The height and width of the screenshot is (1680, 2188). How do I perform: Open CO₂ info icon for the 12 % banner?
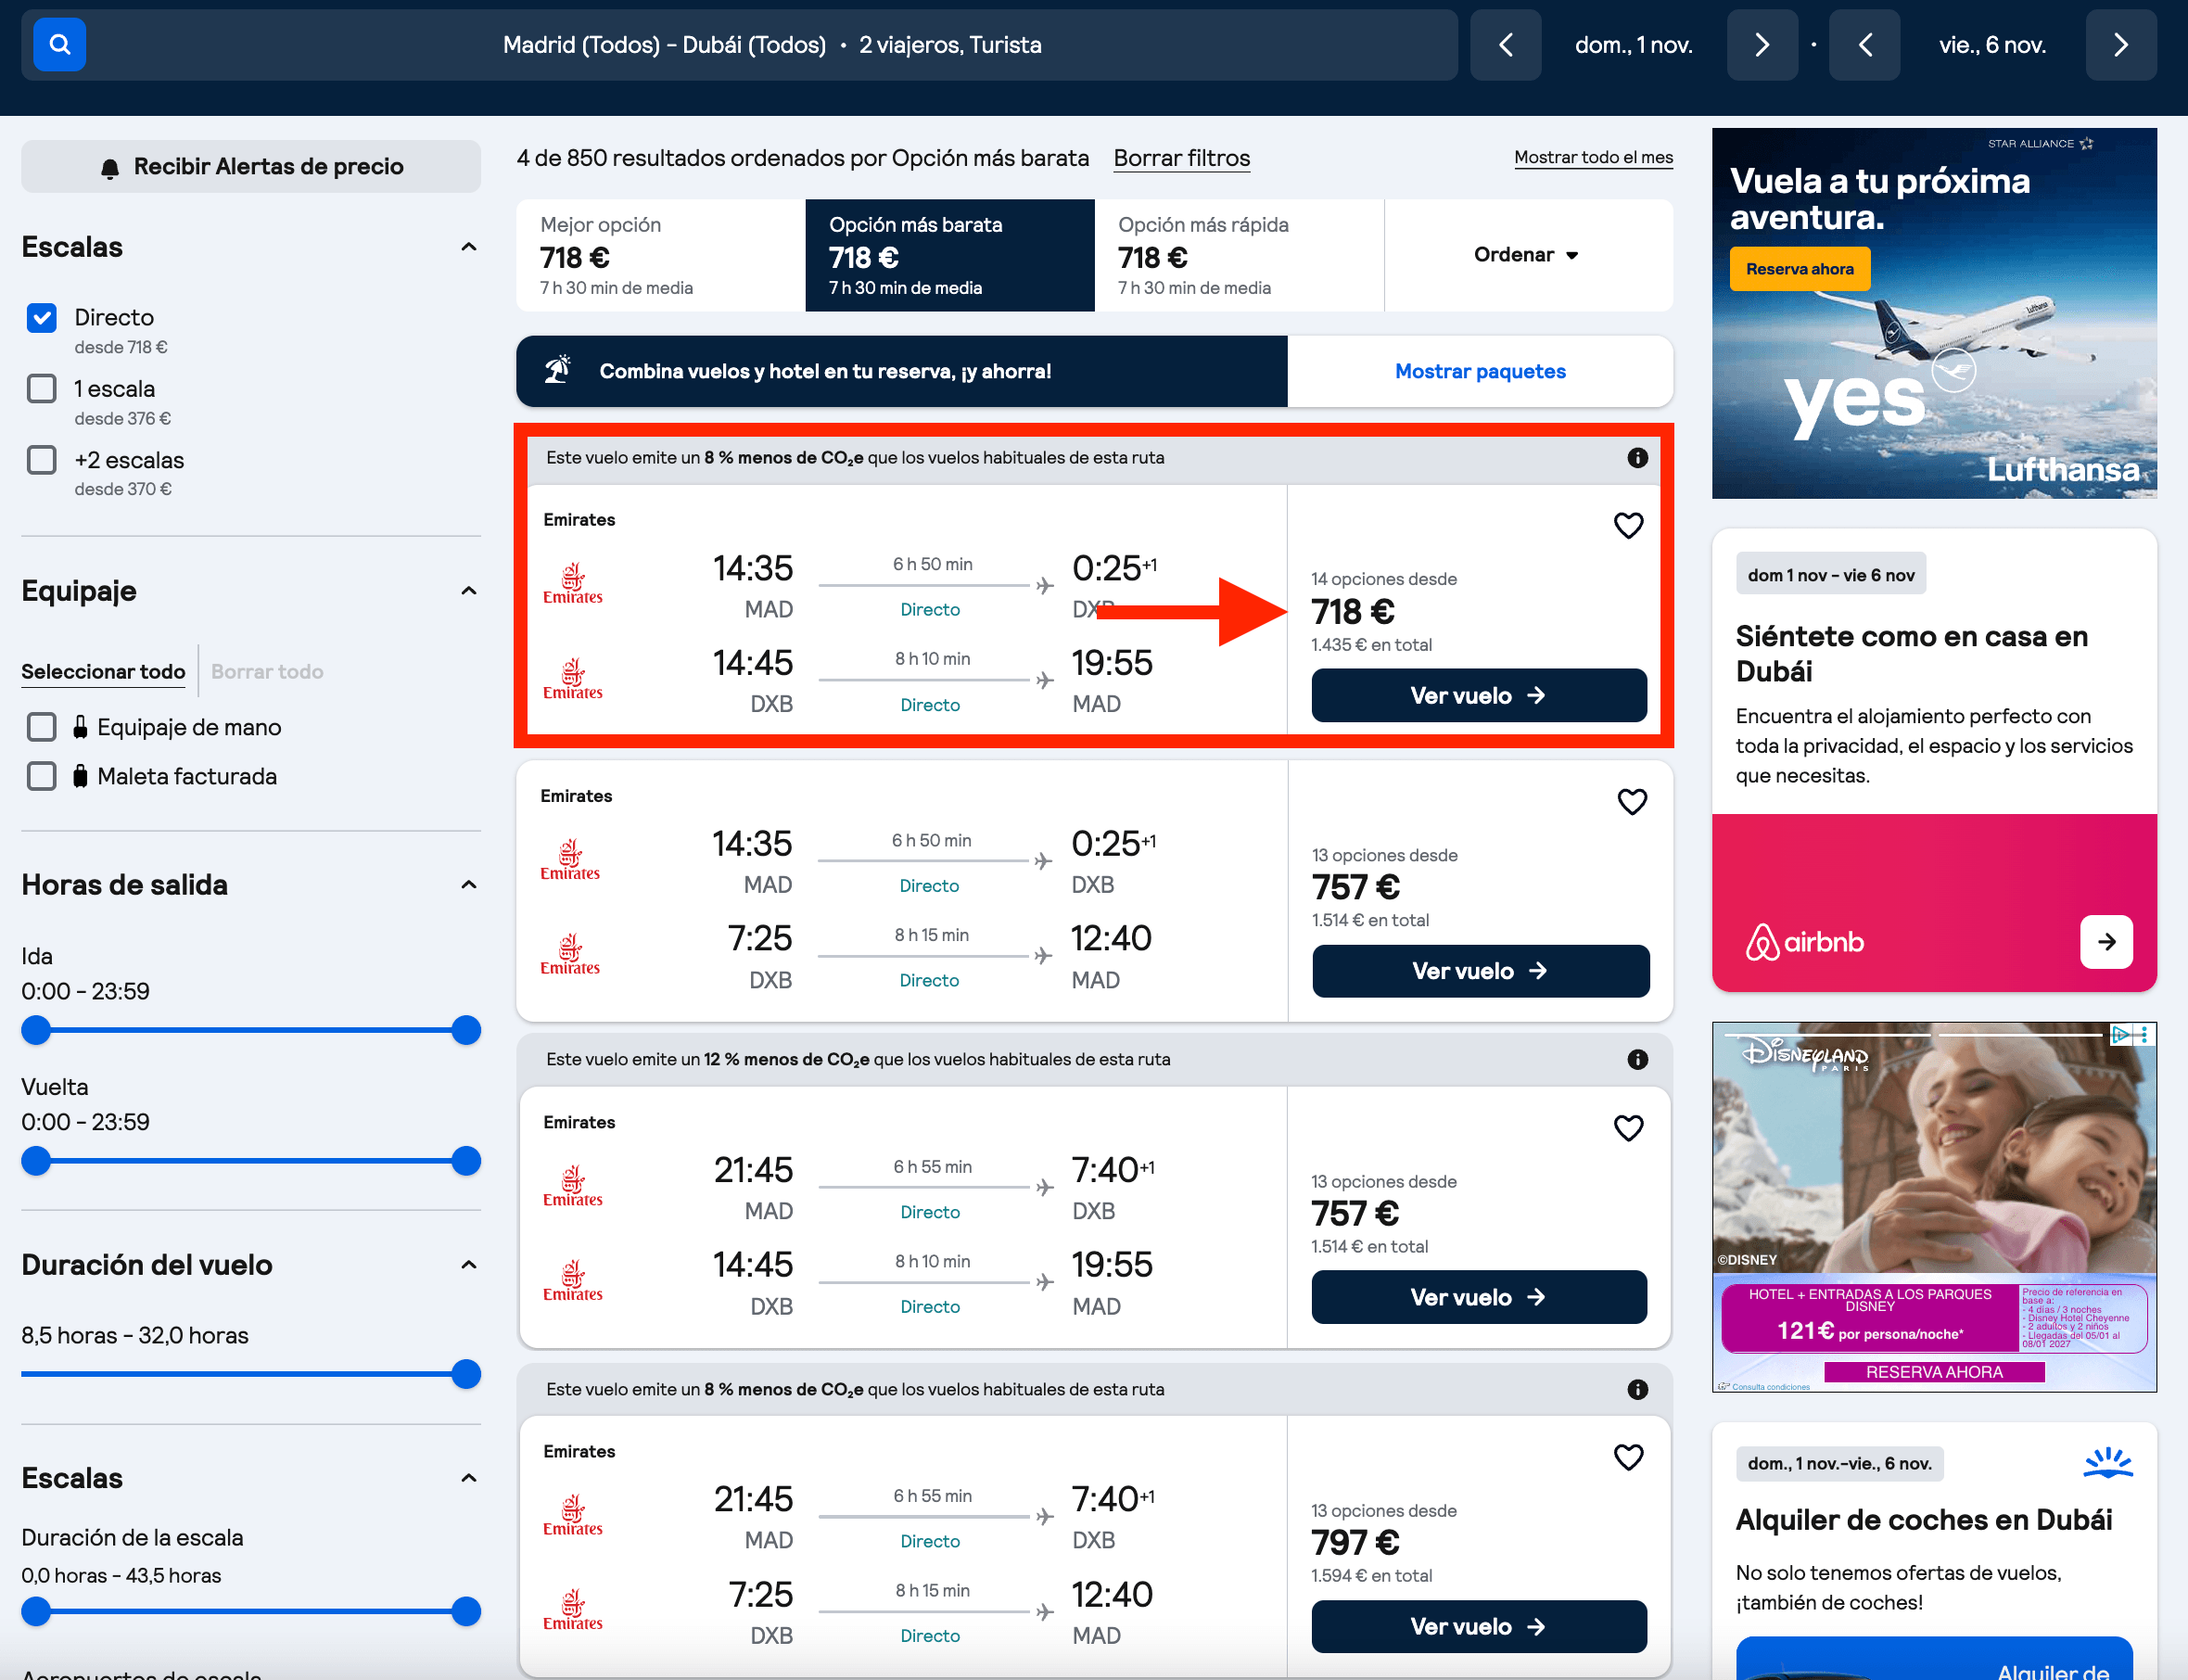click(1637, 1060)
